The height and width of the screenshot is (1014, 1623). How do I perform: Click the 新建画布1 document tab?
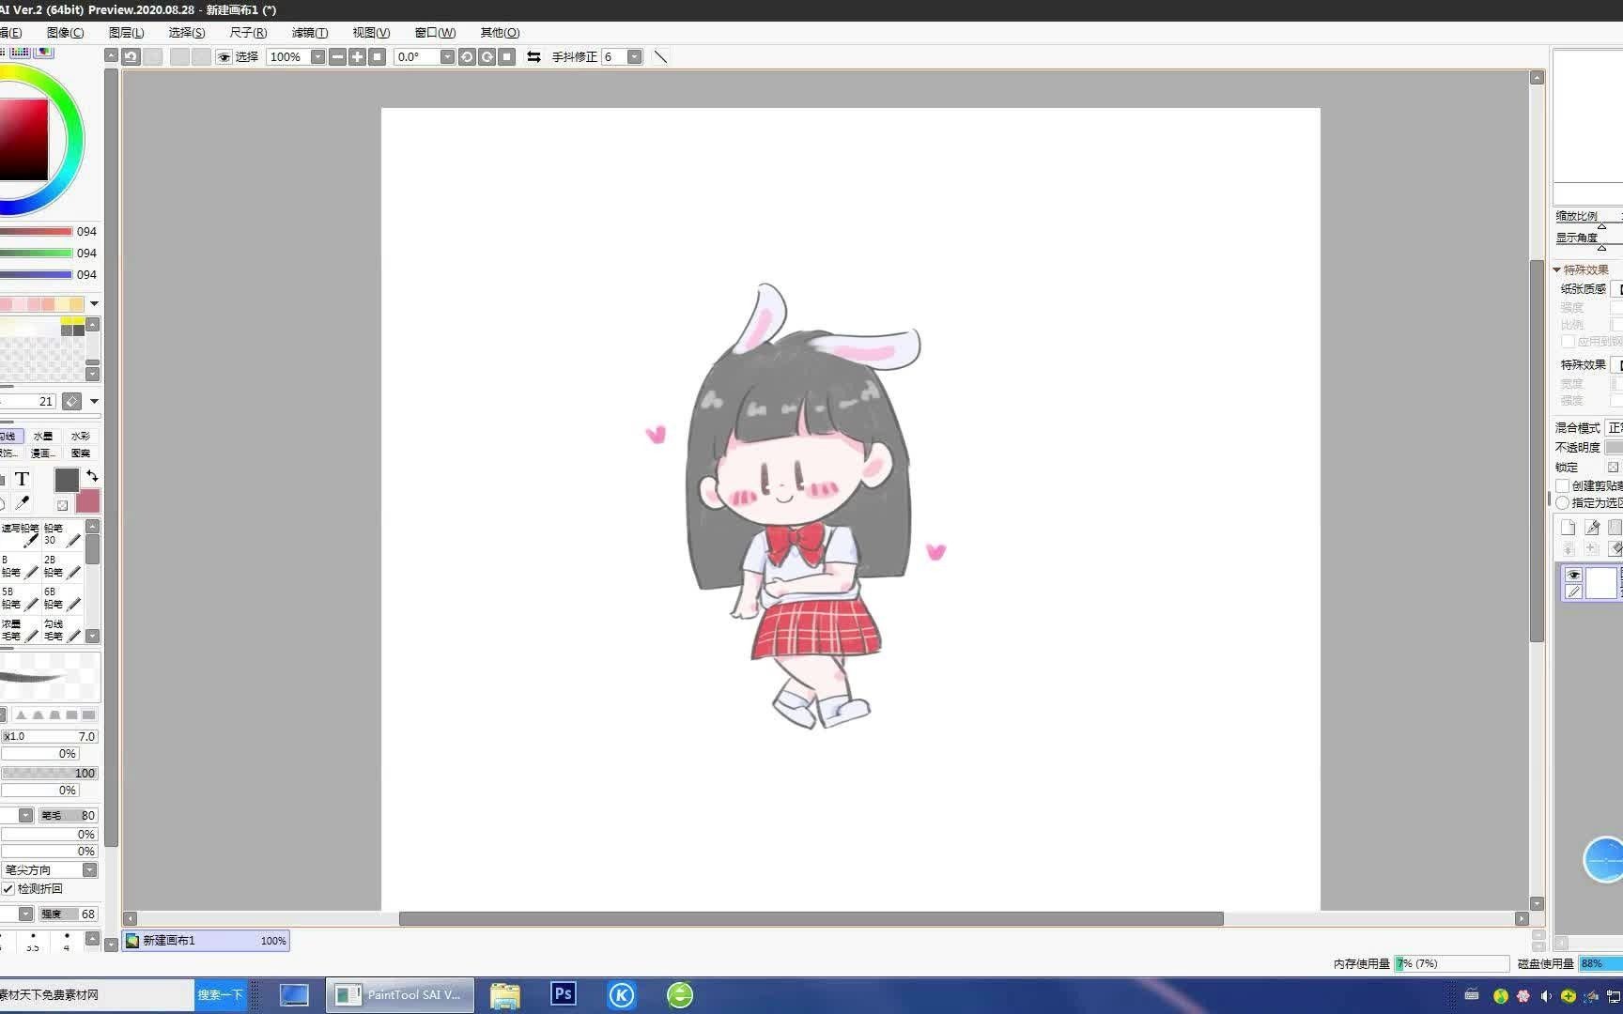206,940
